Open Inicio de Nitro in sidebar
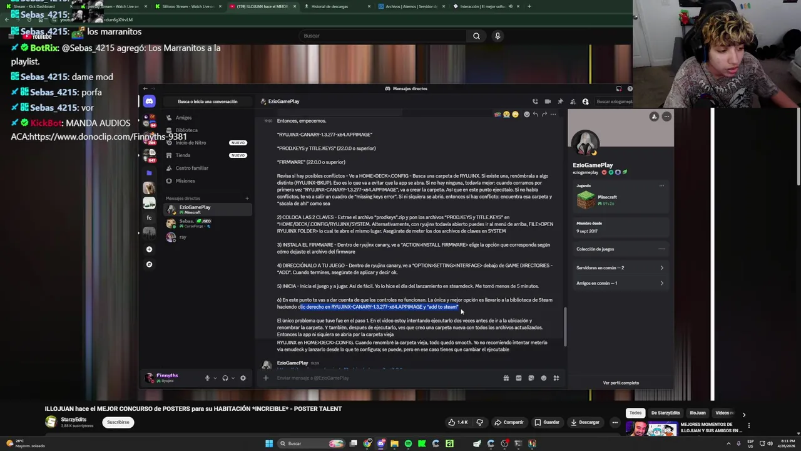Screen dimensions: 801x451 [x=208, y=143]
